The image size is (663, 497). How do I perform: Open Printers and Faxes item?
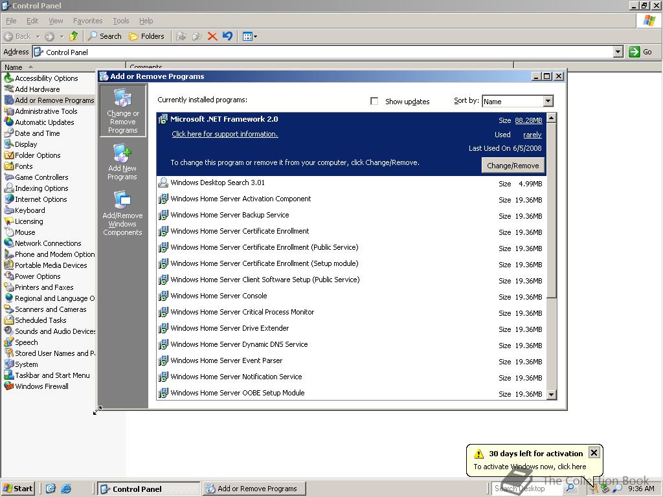pyautogui.click(x=39, y=287)
